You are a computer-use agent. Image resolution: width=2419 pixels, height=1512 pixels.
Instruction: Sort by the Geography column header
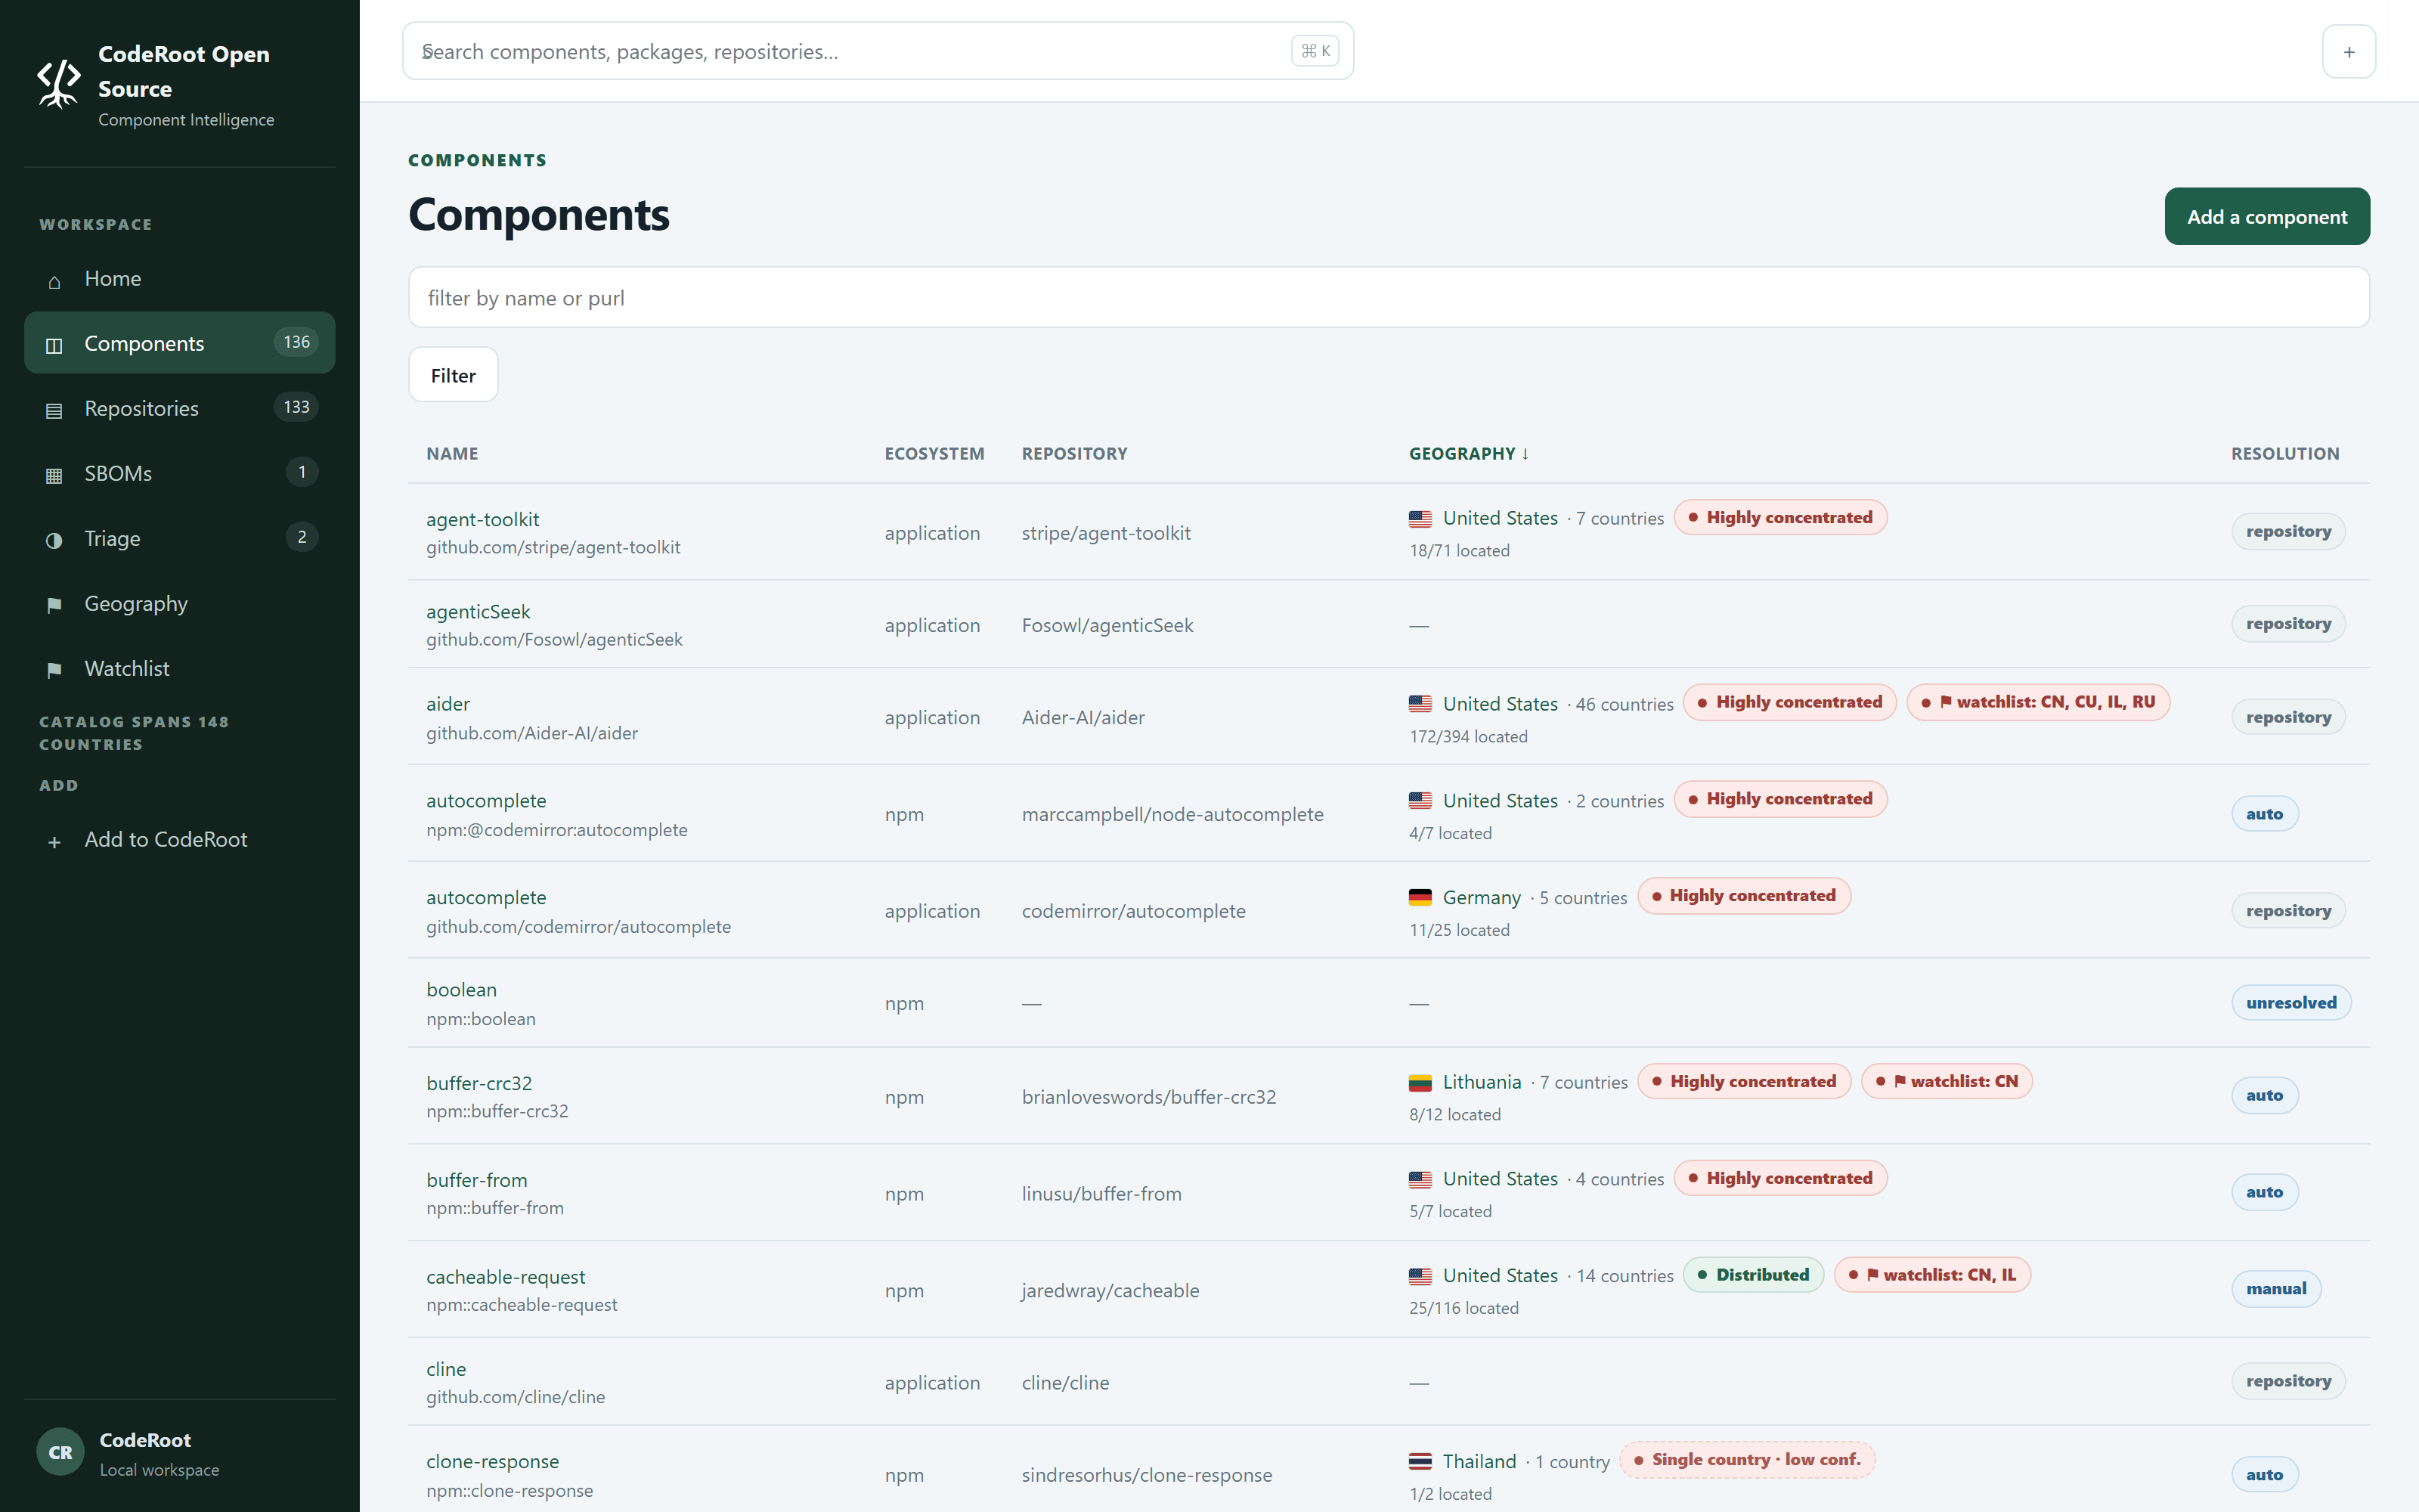(x=1468, y=454)
